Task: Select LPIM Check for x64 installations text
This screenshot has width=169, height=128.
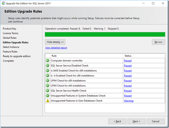Action: tap(68, 86)
